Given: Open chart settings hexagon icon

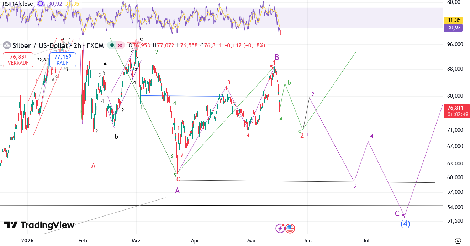Looking at the screenshot, I should (x=458, y=241).
